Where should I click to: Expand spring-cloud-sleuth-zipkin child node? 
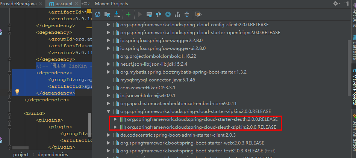click(115, 127)
